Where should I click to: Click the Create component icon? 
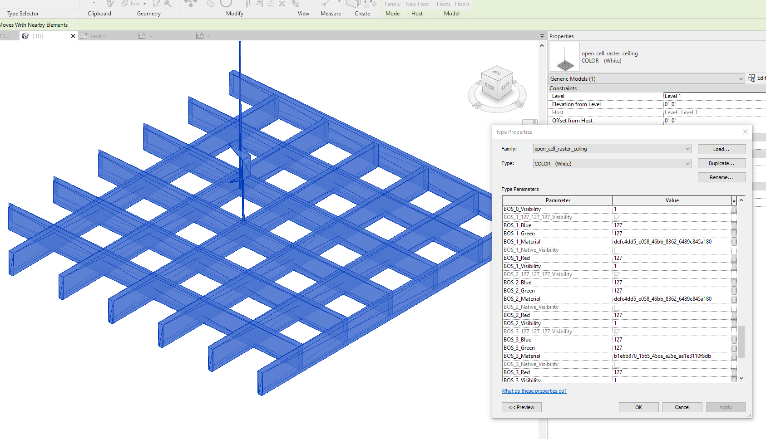[x=354, y=5]
